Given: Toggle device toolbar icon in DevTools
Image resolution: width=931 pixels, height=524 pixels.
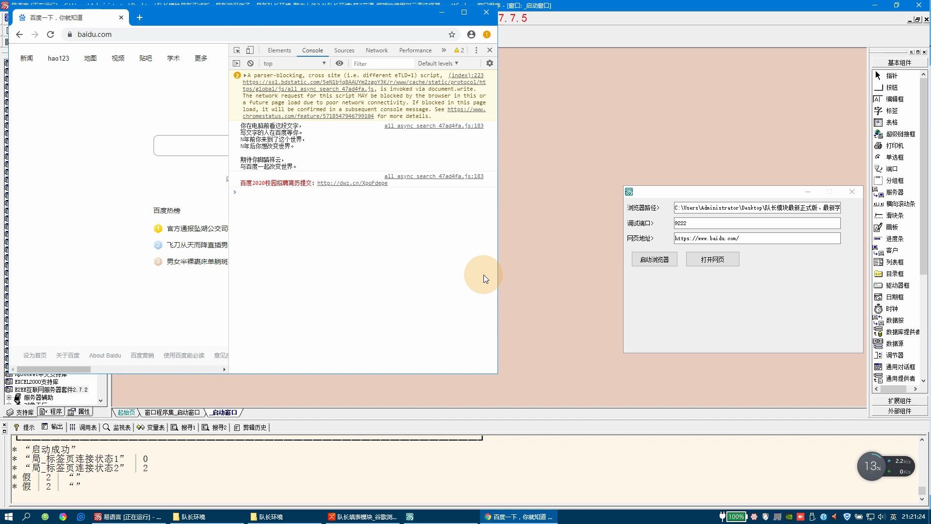Looking at the screenshot, I should tap(250, 50).
